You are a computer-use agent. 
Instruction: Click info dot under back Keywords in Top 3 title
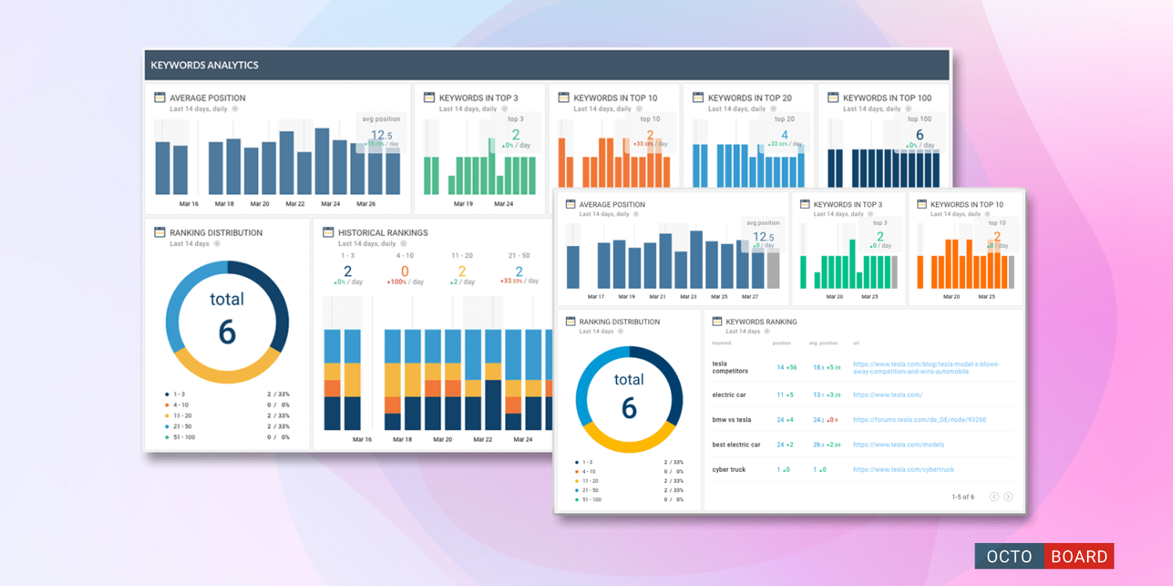504,109
